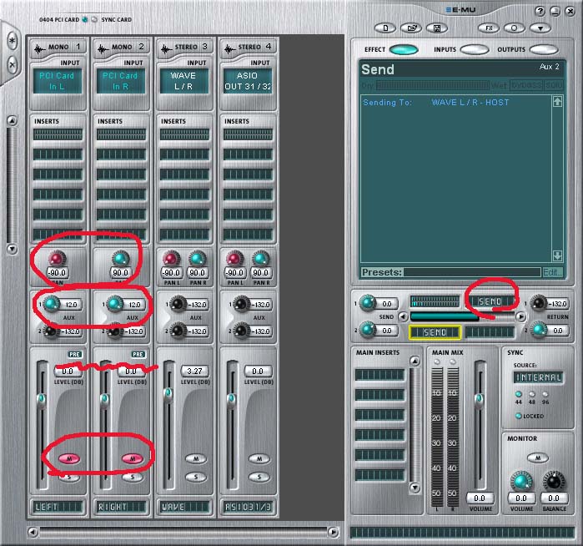The width and height of the screenshot is (583, 546).
Task: Click the New Session icon
Action: tap(384, 28)
